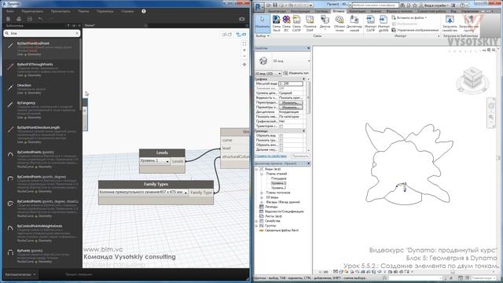
Task: Click the Import CAD (Импорт САПР) icon
Action: pos(370,24)
